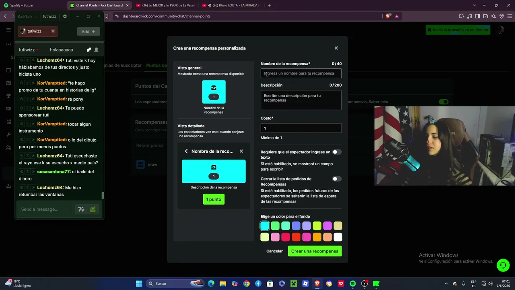515x290 pixels.
Task: Click the browser back arrow
Action: (6, 16)
